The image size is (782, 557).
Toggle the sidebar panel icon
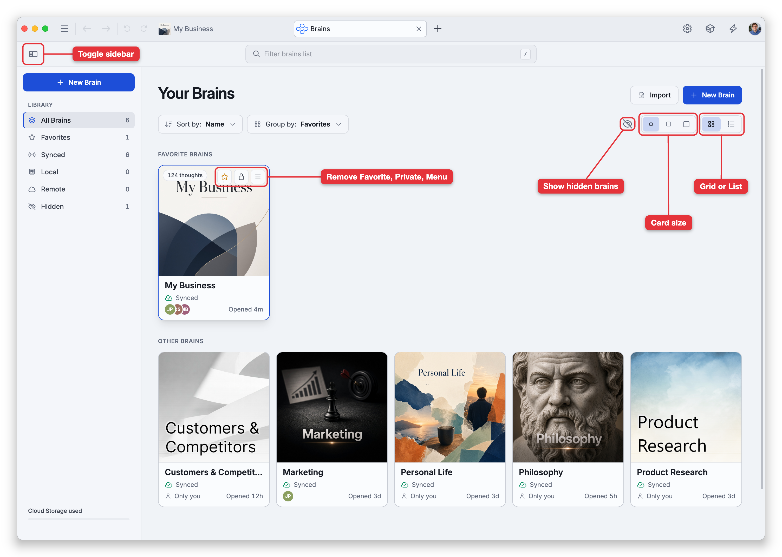[x=33, y=54]
